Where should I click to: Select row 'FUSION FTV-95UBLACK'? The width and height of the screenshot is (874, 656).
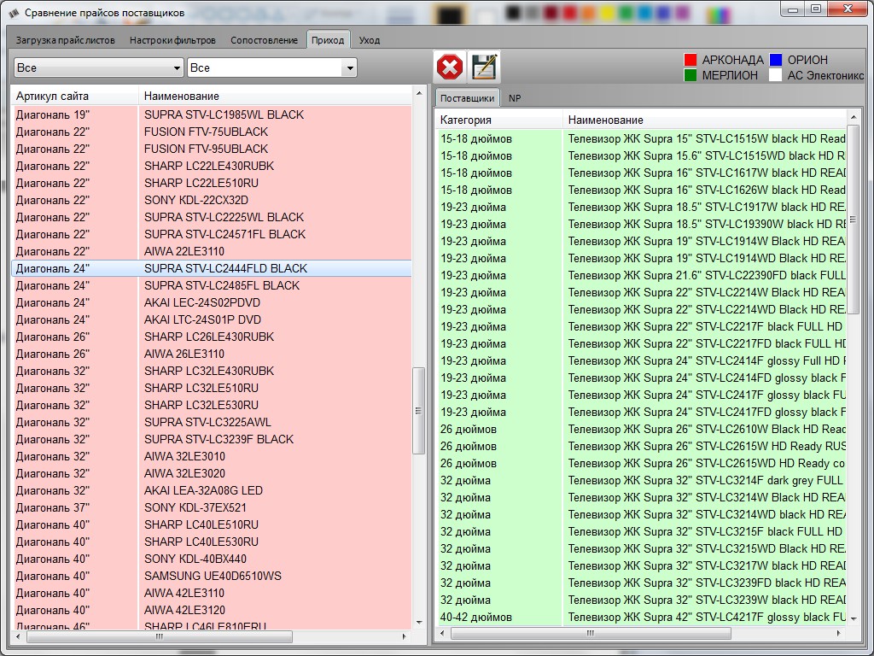pyautogui.click(x=212, y=149)
